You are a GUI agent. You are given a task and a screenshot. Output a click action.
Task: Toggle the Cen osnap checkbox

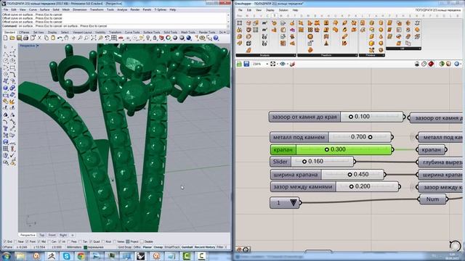49,241
